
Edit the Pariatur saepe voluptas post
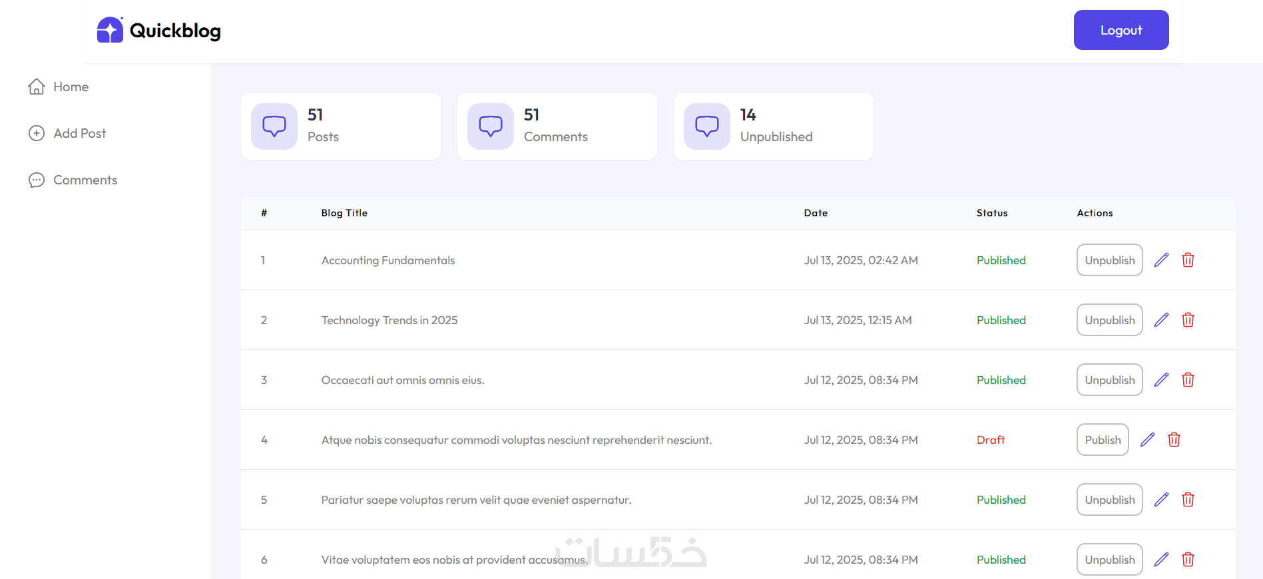(1161, 500)
